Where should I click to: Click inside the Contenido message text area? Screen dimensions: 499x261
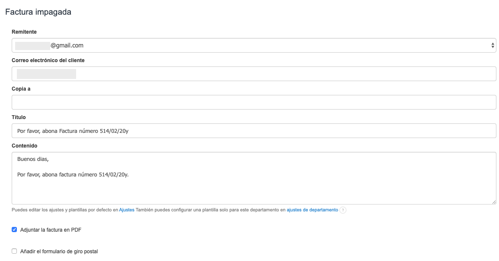pos(253,186)
